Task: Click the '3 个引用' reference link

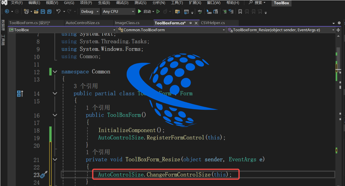Action: tap(86, 86)
